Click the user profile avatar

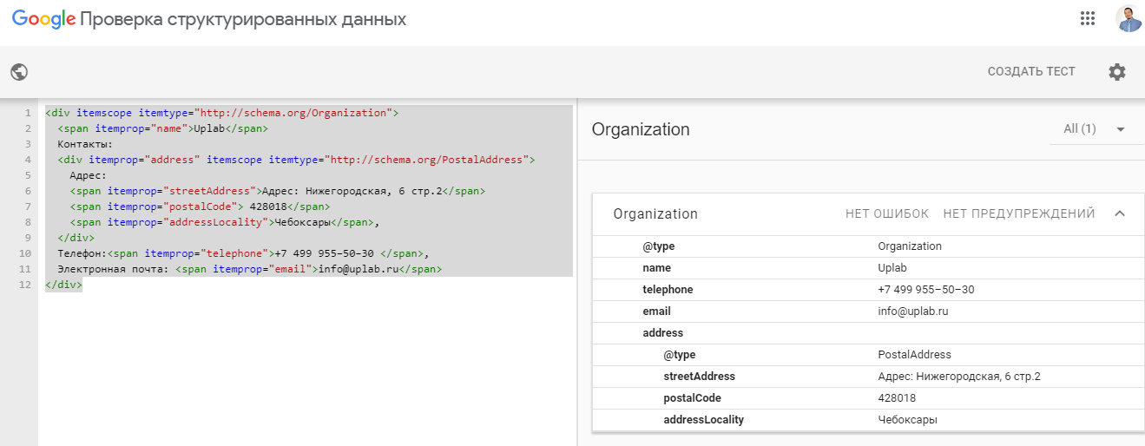click(x=1128, y=19)
